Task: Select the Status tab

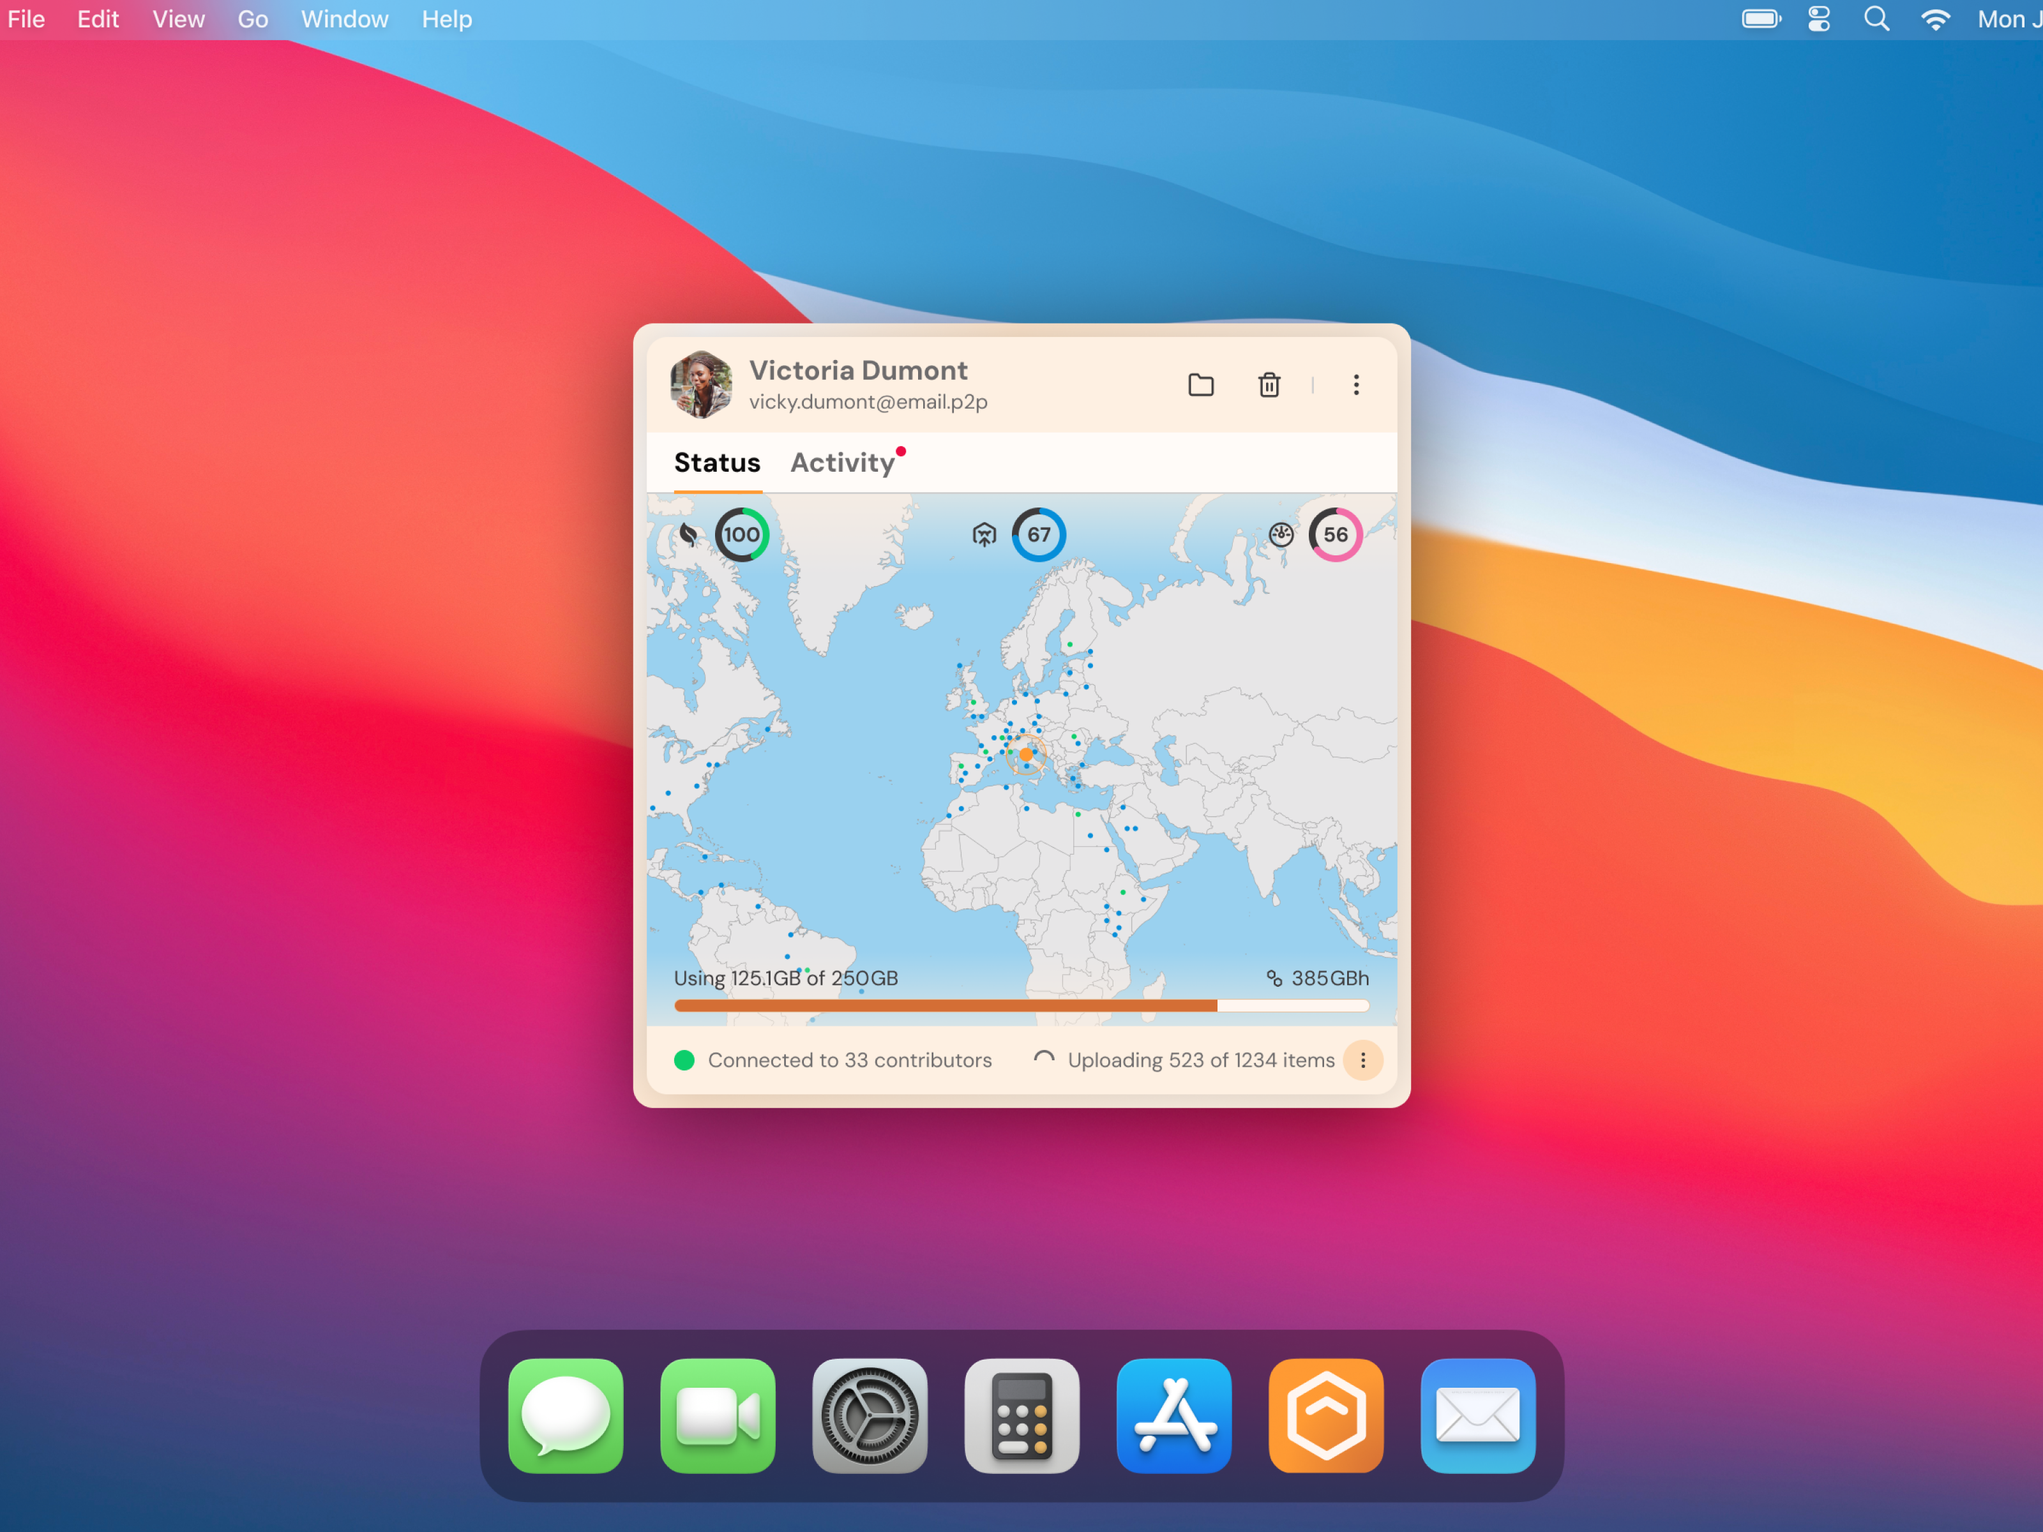Action: click(717, 463)
